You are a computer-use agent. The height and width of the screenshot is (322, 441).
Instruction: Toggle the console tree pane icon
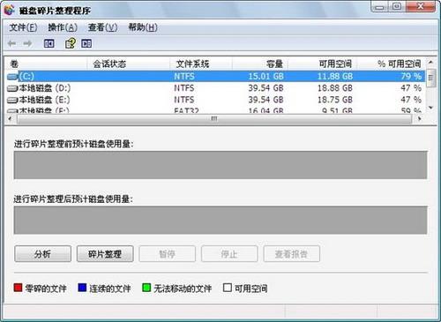click(x=49, y=44)
